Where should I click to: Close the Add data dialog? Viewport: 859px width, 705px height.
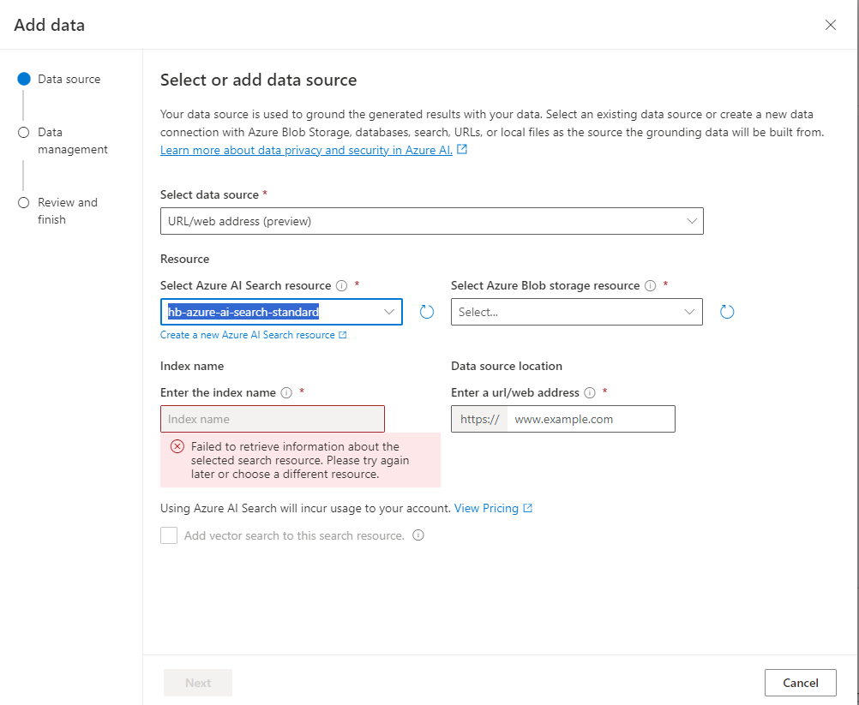click(x=830, y=25)
